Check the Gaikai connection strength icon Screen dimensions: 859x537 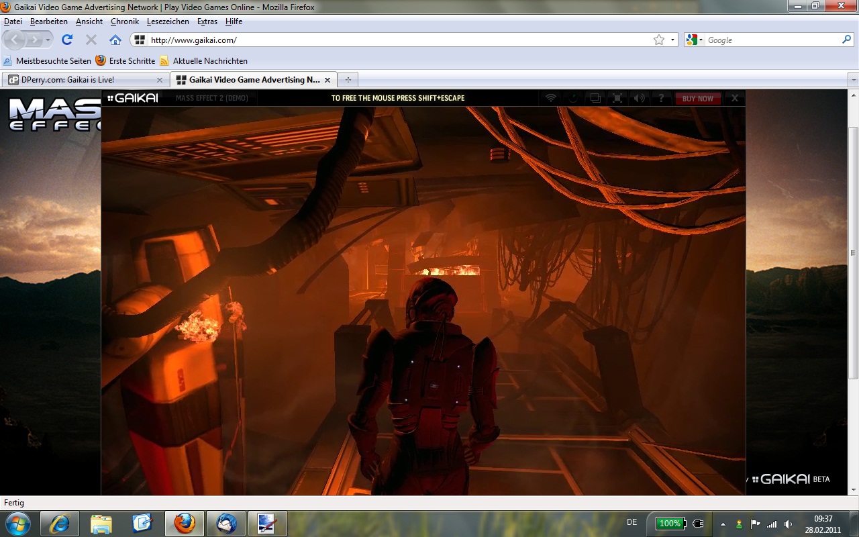tap(550, 98)
